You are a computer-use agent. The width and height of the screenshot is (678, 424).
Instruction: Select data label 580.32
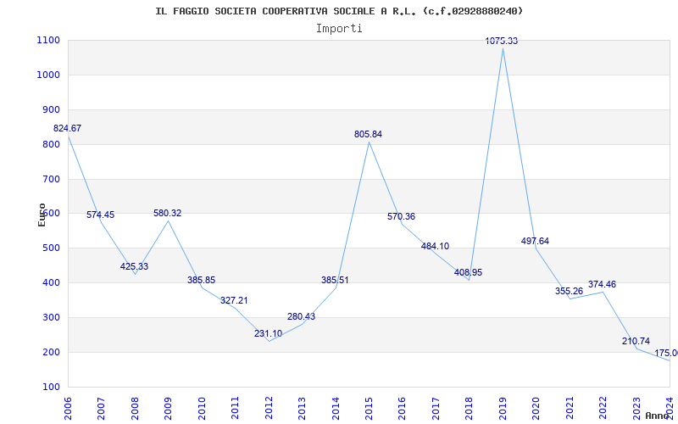coord(167,214)
